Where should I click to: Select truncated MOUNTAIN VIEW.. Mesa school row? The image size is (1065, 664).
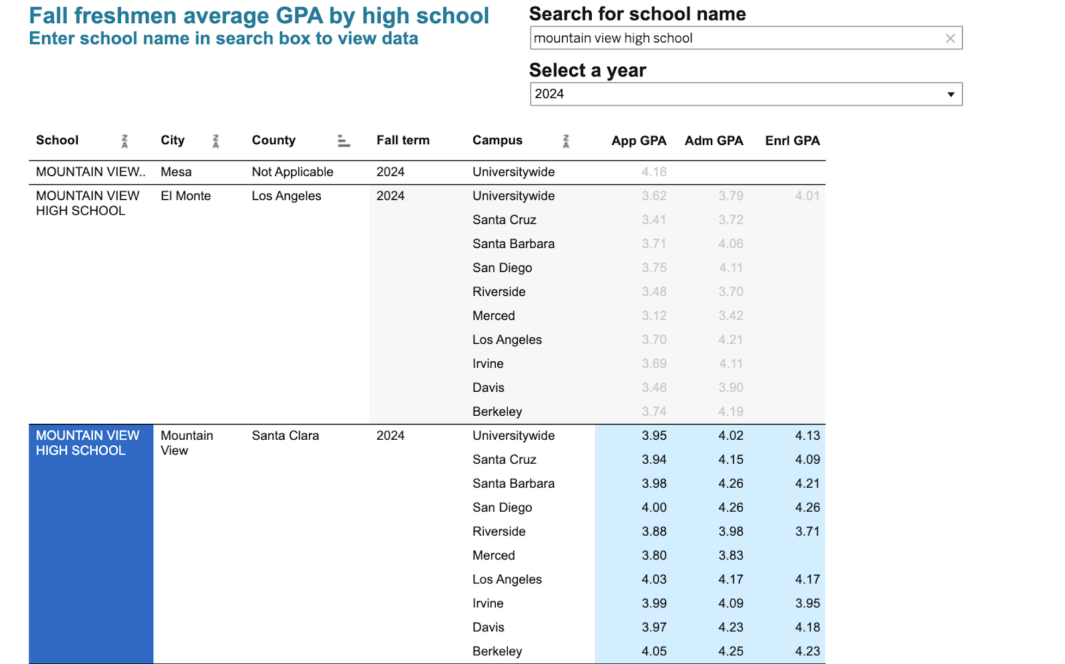coord(90,172)
